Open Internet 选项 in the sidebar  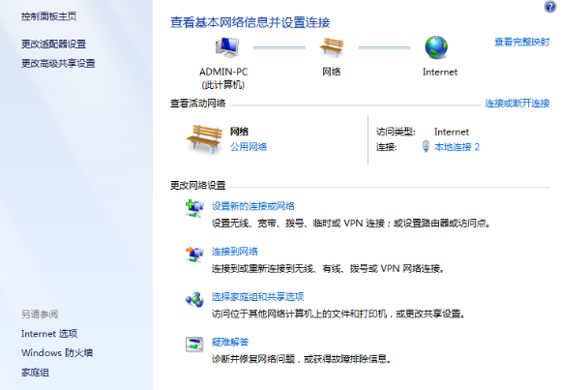[49, 334]
